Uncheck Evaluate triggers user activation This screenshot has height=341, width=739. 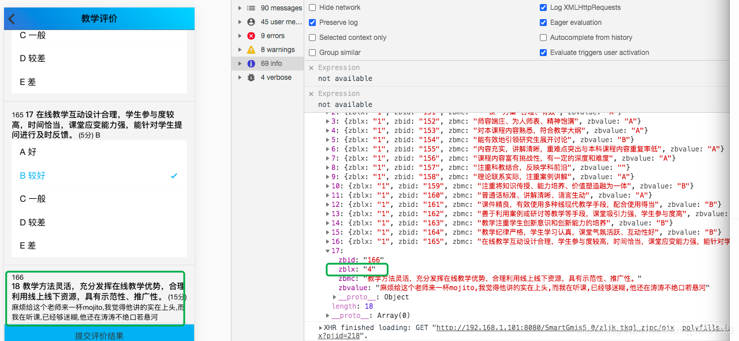(543, 53)
